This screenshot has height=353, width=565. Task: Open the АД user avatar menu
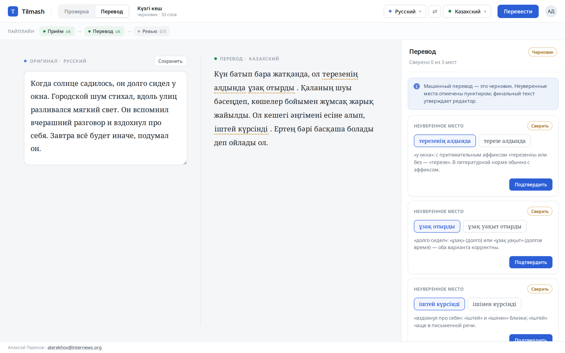(551, 12)
